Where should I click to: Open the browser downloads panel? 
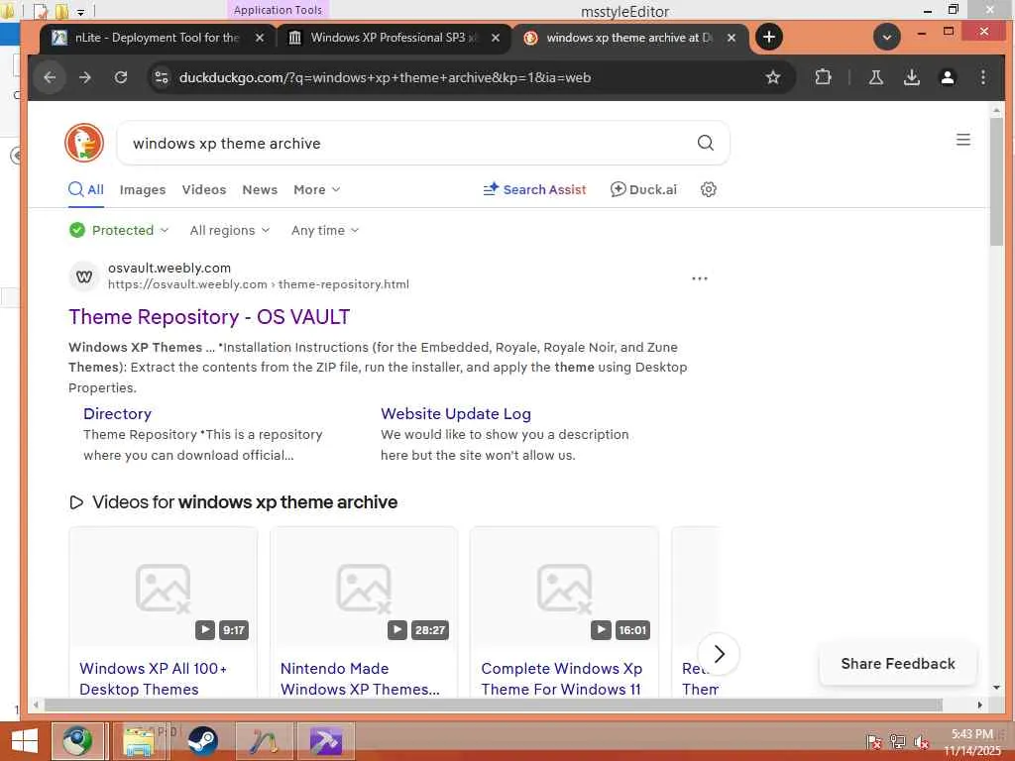point(912,77)
